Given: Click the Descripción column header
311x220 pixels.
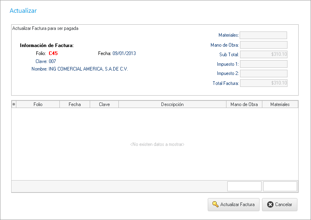Looking at the screenshot, I should [172, 104].
